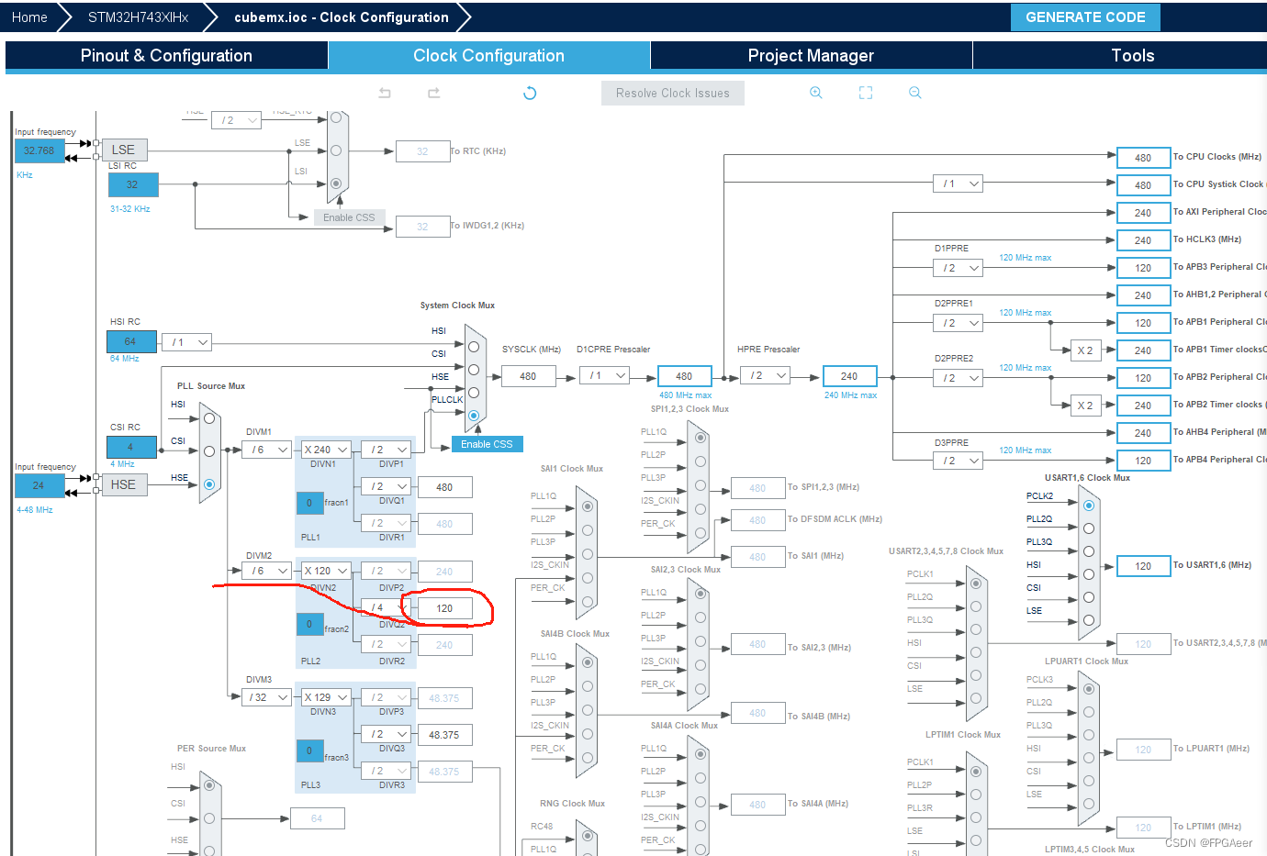Click the HPRE output 240 field

pyautogui.click(x=849, y=376)
